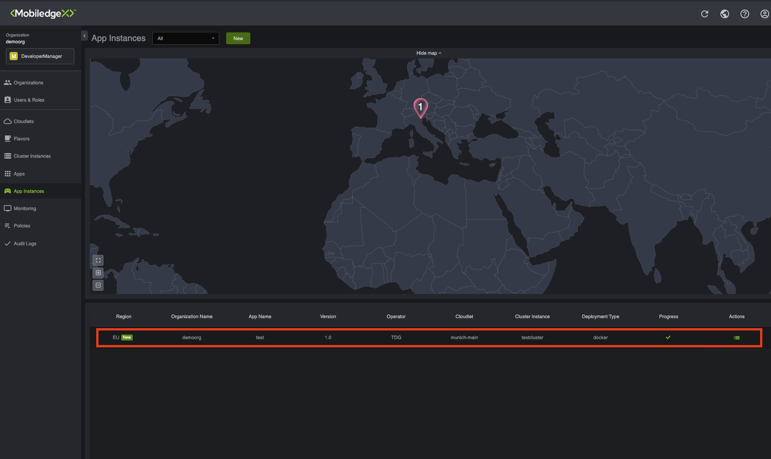
Task: Click the EU region cell
Action: tap(116, 337)
